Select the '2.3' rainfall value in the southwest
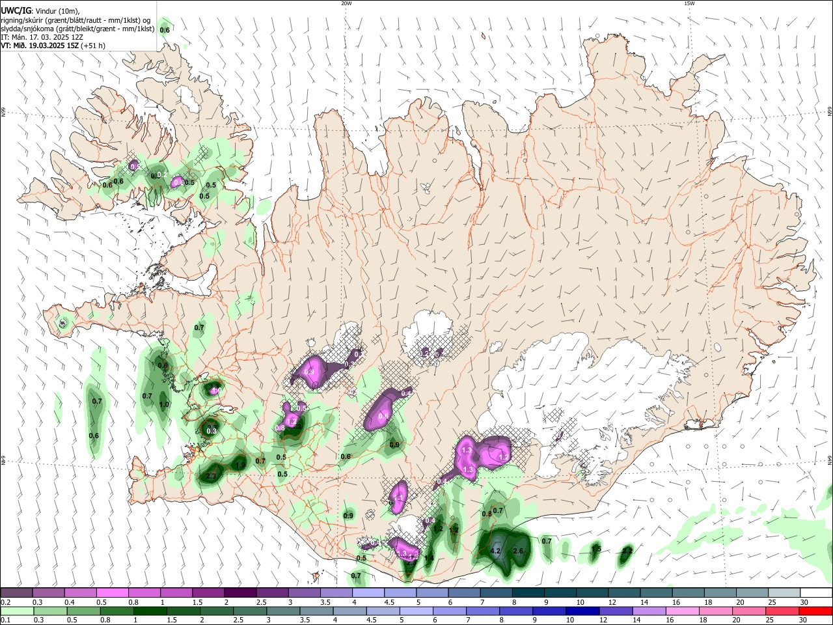Image resolution: width=833 pixels, height=625 pixels. pyautogui.click(x=211, y=476)
